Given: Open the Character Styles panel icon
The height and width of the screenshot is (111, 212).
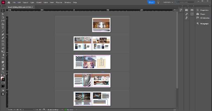Looking at the screenshot, I should coord(187,14).
